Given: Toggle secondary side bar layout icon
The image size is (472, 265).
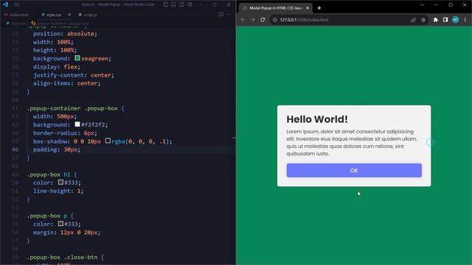Looking at the screenshot, I should point(182,4).
